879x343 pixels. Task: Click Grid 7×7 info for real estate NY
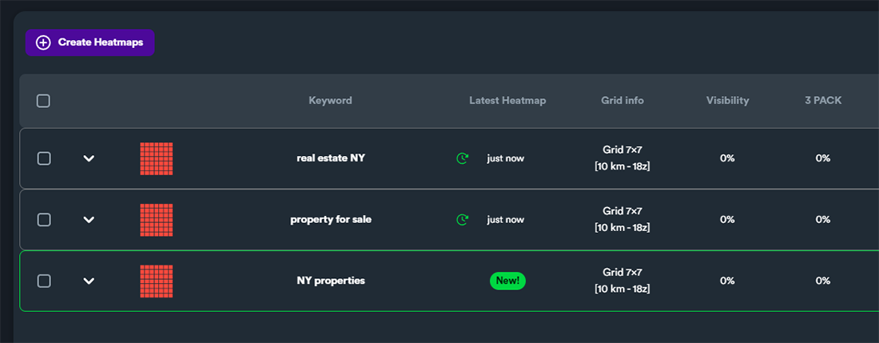point(622,158)
